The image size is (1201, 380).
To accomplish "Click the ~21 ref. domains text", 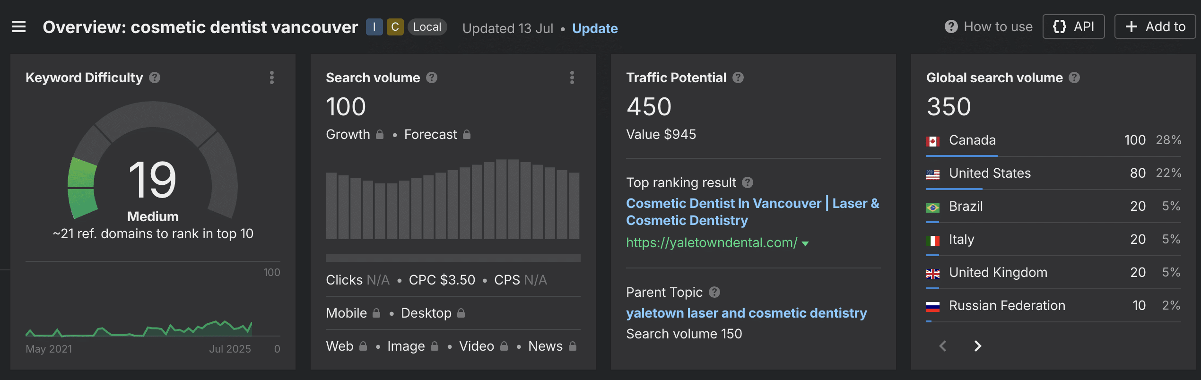I will [x=153, y=233].
